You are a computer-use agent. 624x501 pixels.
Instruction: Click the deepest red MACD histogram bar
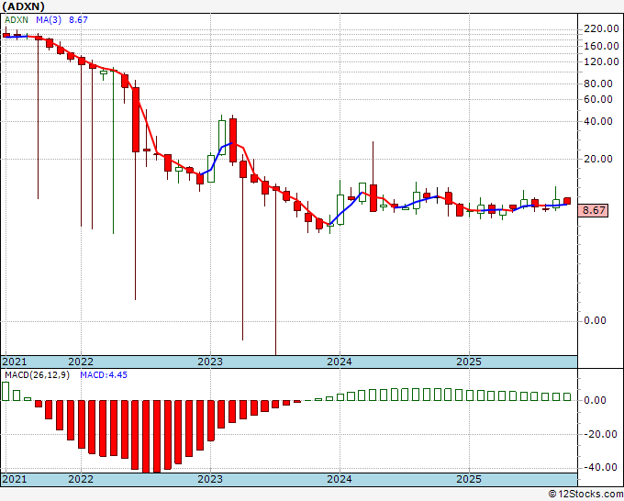click(146, 437)
